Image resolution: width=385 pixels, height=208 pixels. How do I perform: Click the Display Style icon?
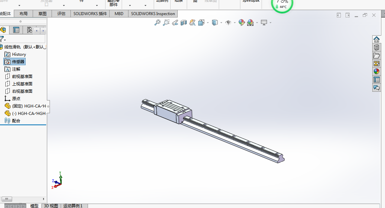click(215, 23)
